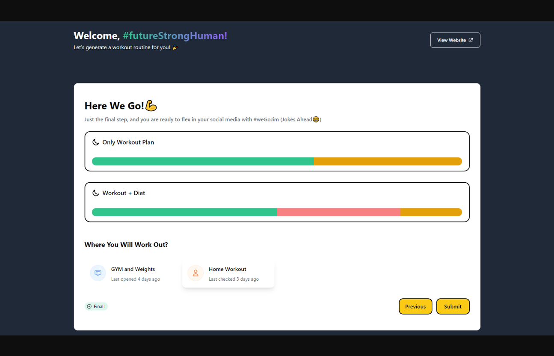
Task: Open the View Website link text
Action: pos(451,40)
